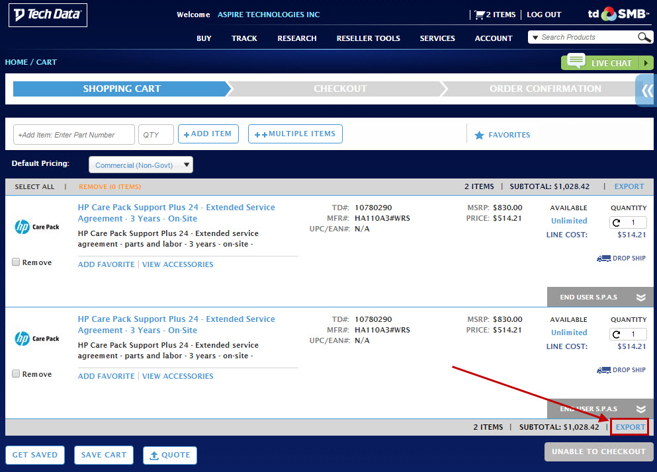The width and height of the screenshot is (657, 472).
Task: Open the search category dropdown arrow
Action: [535, 38]
